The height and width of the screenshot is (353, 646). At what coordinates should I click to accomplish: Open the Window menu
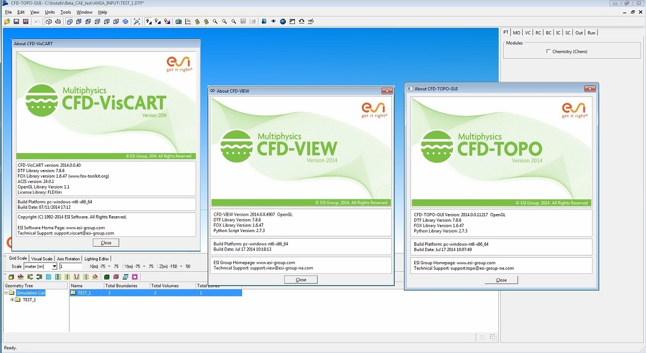click(84, 12)
